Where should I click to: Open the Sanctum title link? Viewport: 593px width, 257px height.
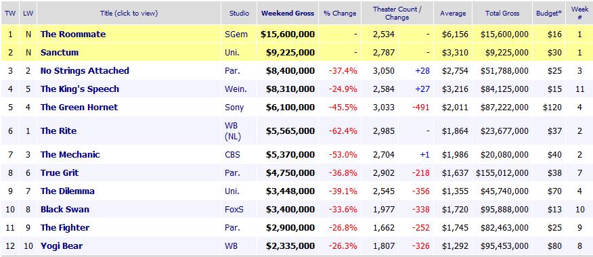click(x=60, y=53)
